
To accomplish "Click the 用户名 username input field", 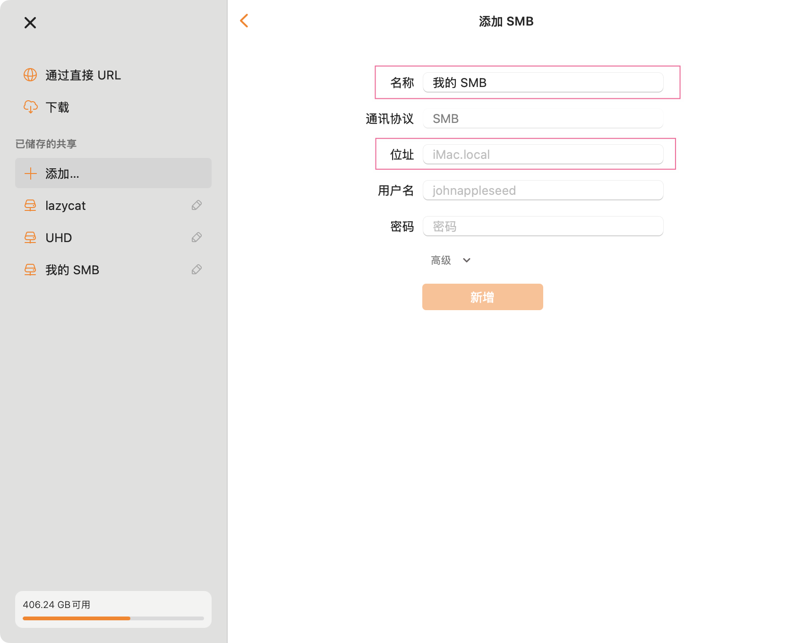I will pos(543,191).
